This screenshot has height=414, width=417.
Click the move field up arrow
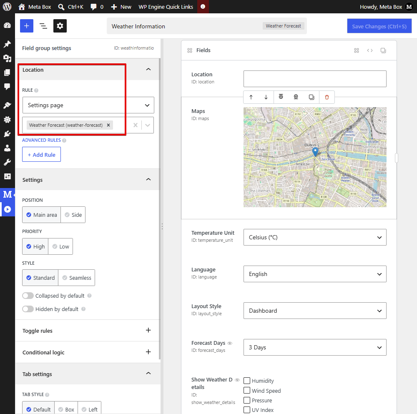tap(251, 97)
